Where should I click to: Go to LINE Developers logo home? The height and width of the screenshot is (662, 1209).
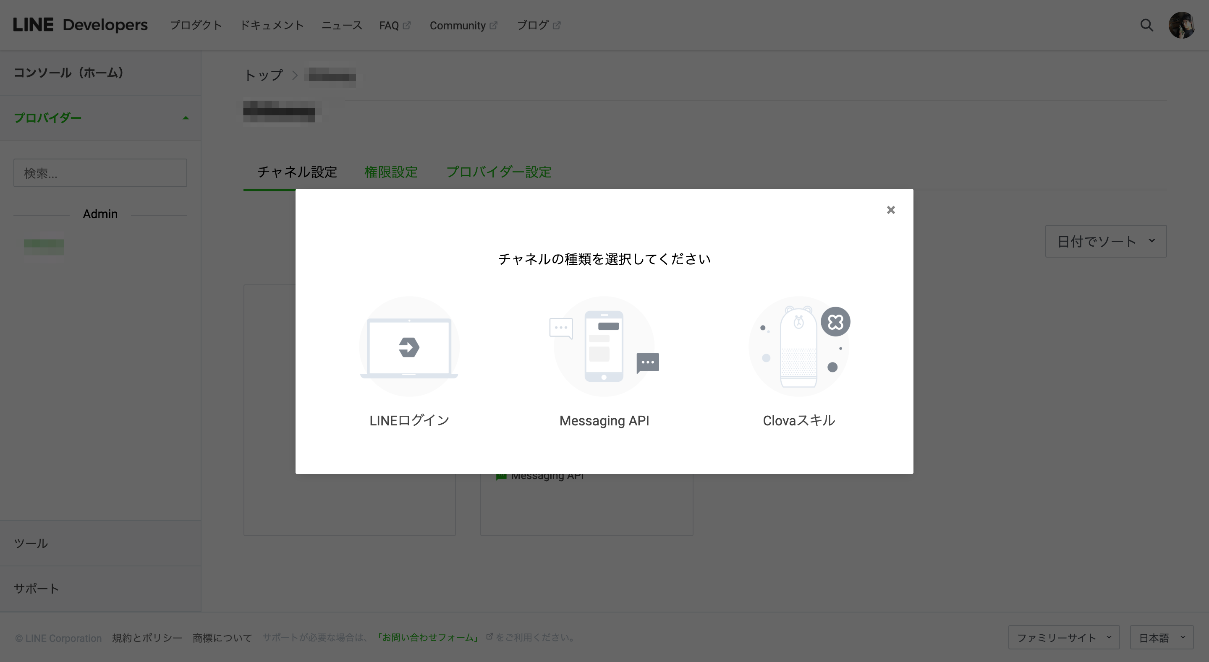click(80, 25)
